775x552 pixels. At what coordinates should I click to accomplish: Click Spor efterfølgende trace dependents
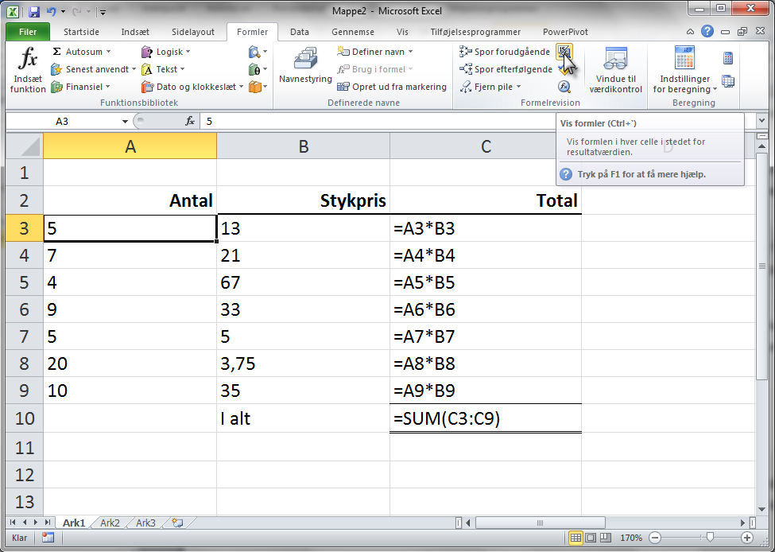506,69
